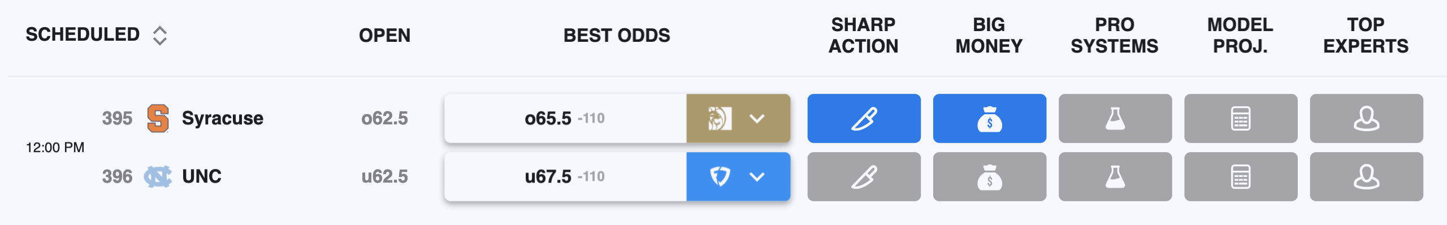The image size is (1447, 225).
Task: Click the BetMGM lion sportsbook logo
Action: click(x=720, y=119)
